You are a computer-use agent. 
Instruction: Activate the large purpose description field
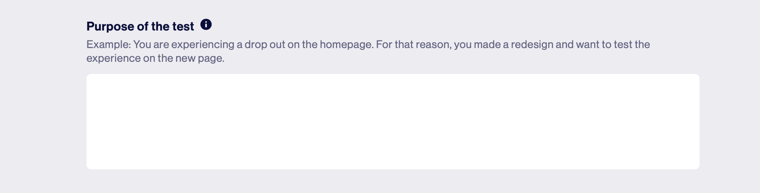(x=393, y=122)
